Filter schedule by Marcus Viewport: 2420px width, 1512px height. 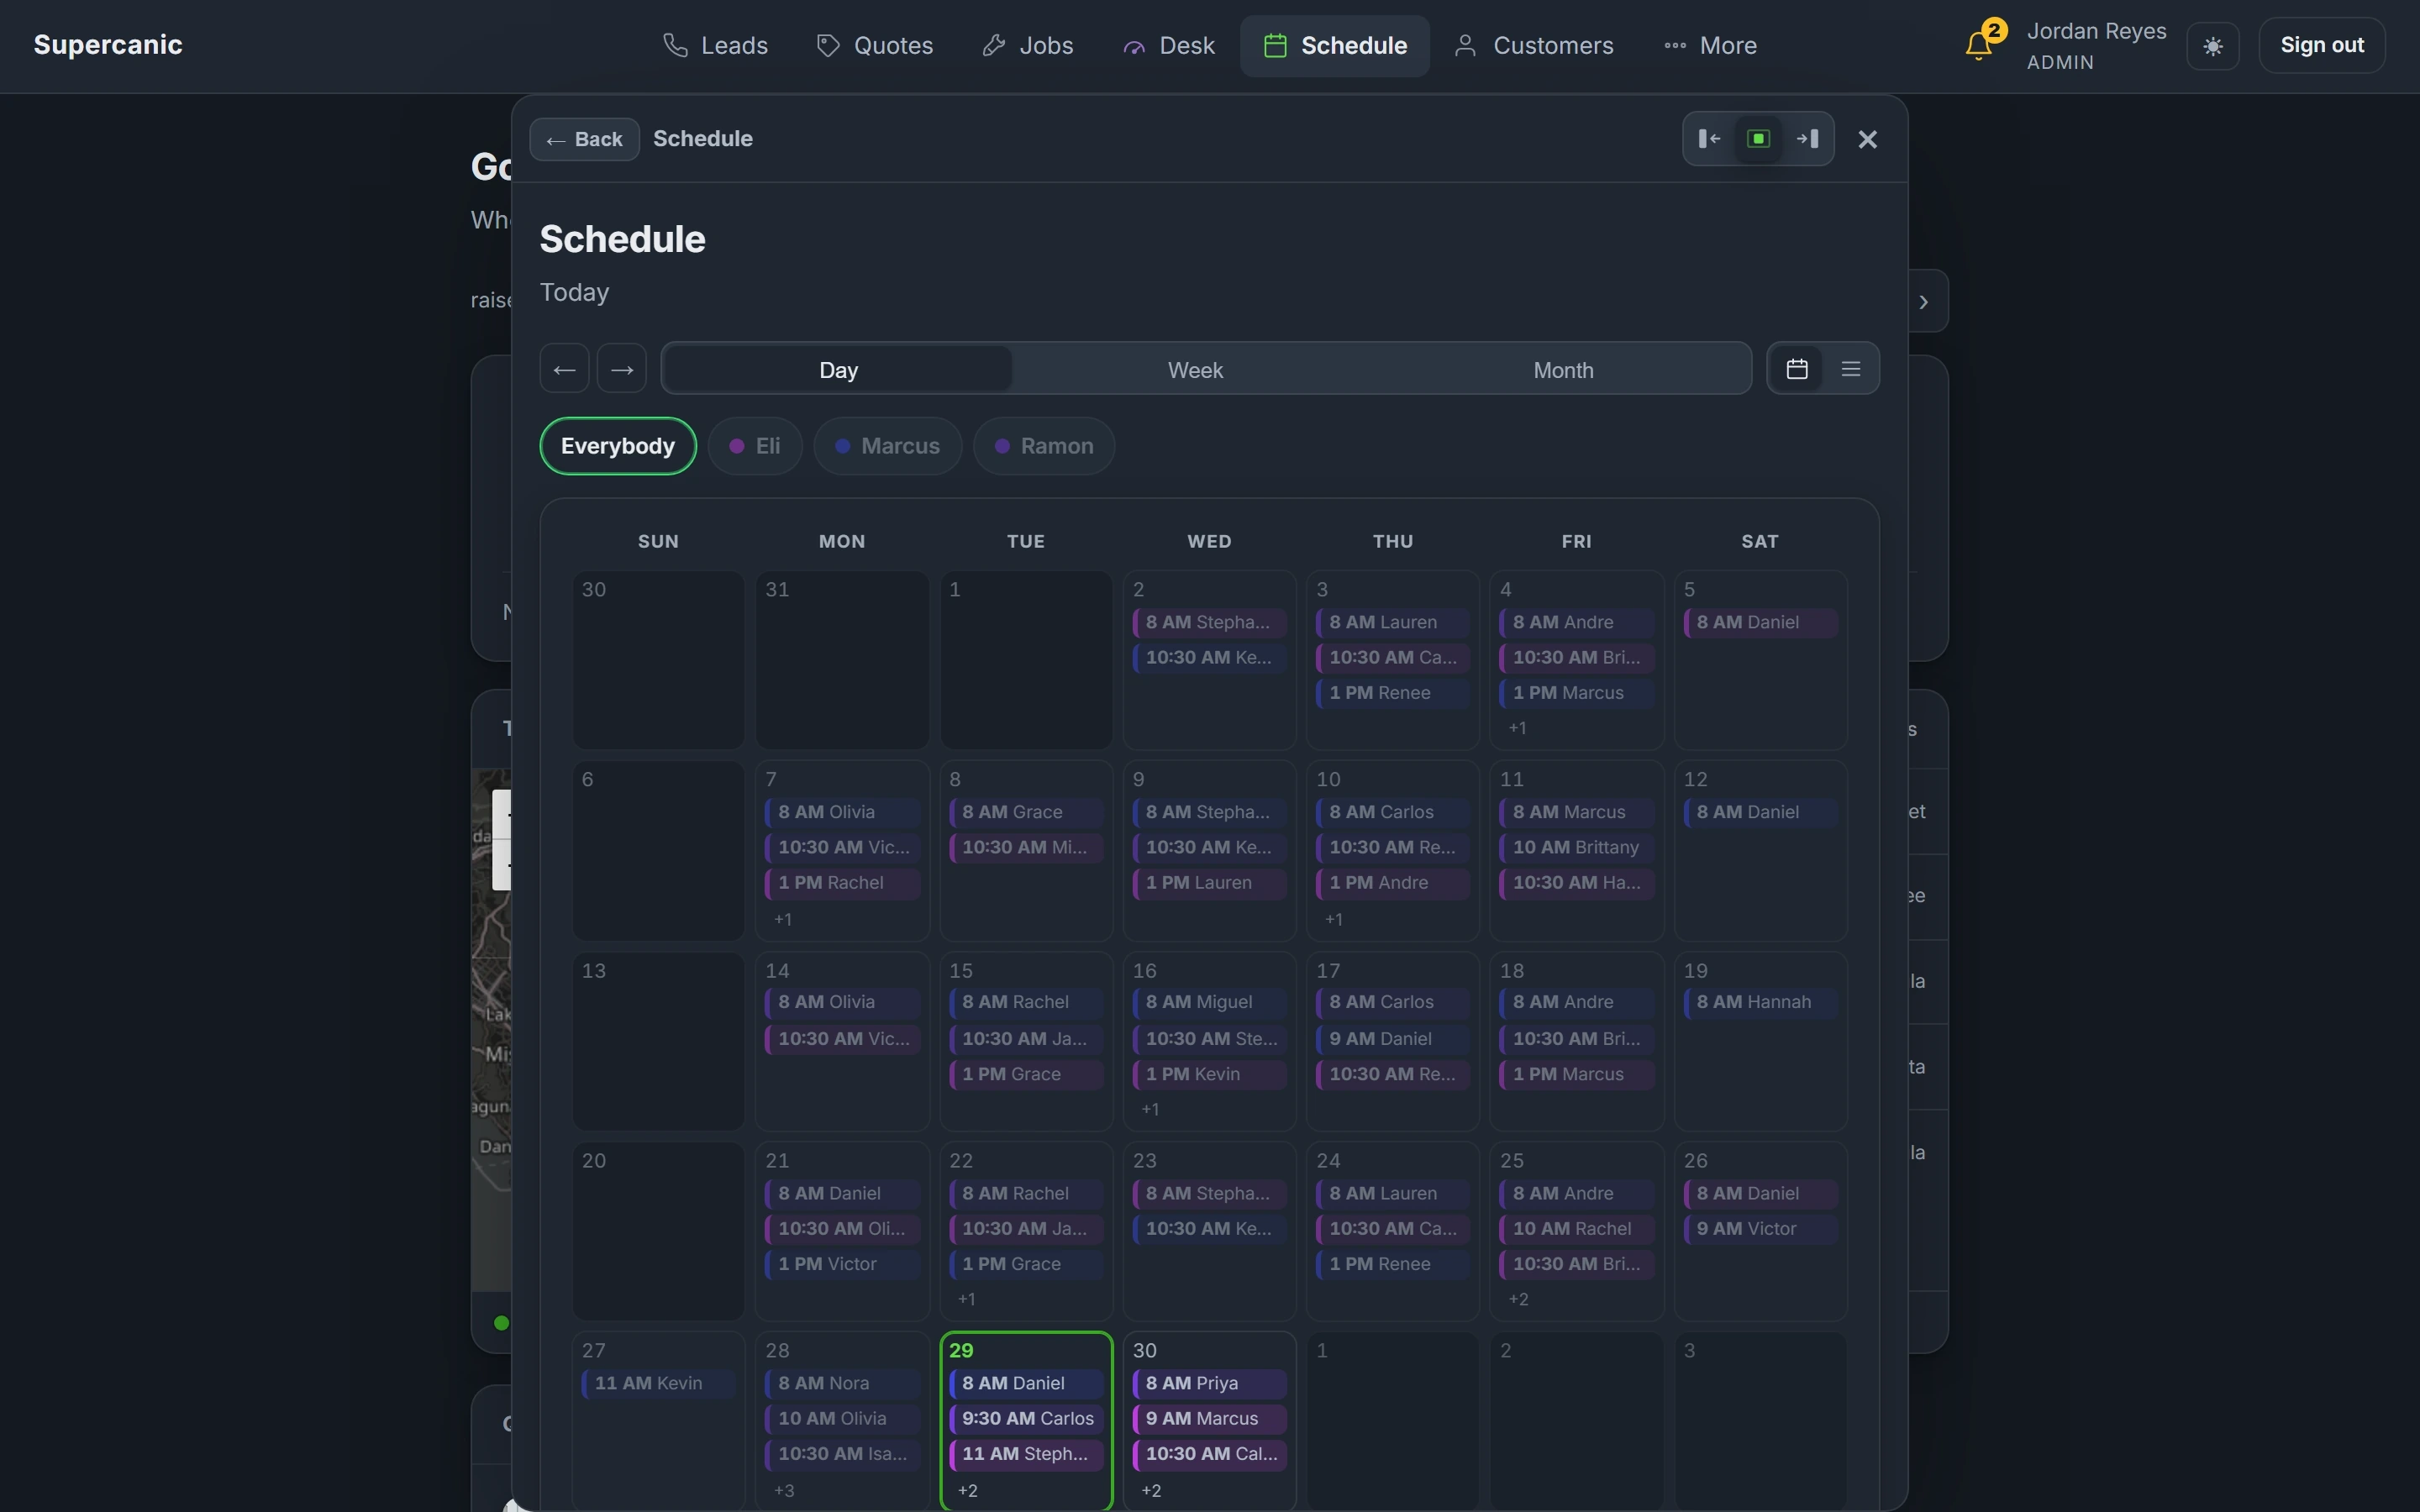(x=888, y=446)
